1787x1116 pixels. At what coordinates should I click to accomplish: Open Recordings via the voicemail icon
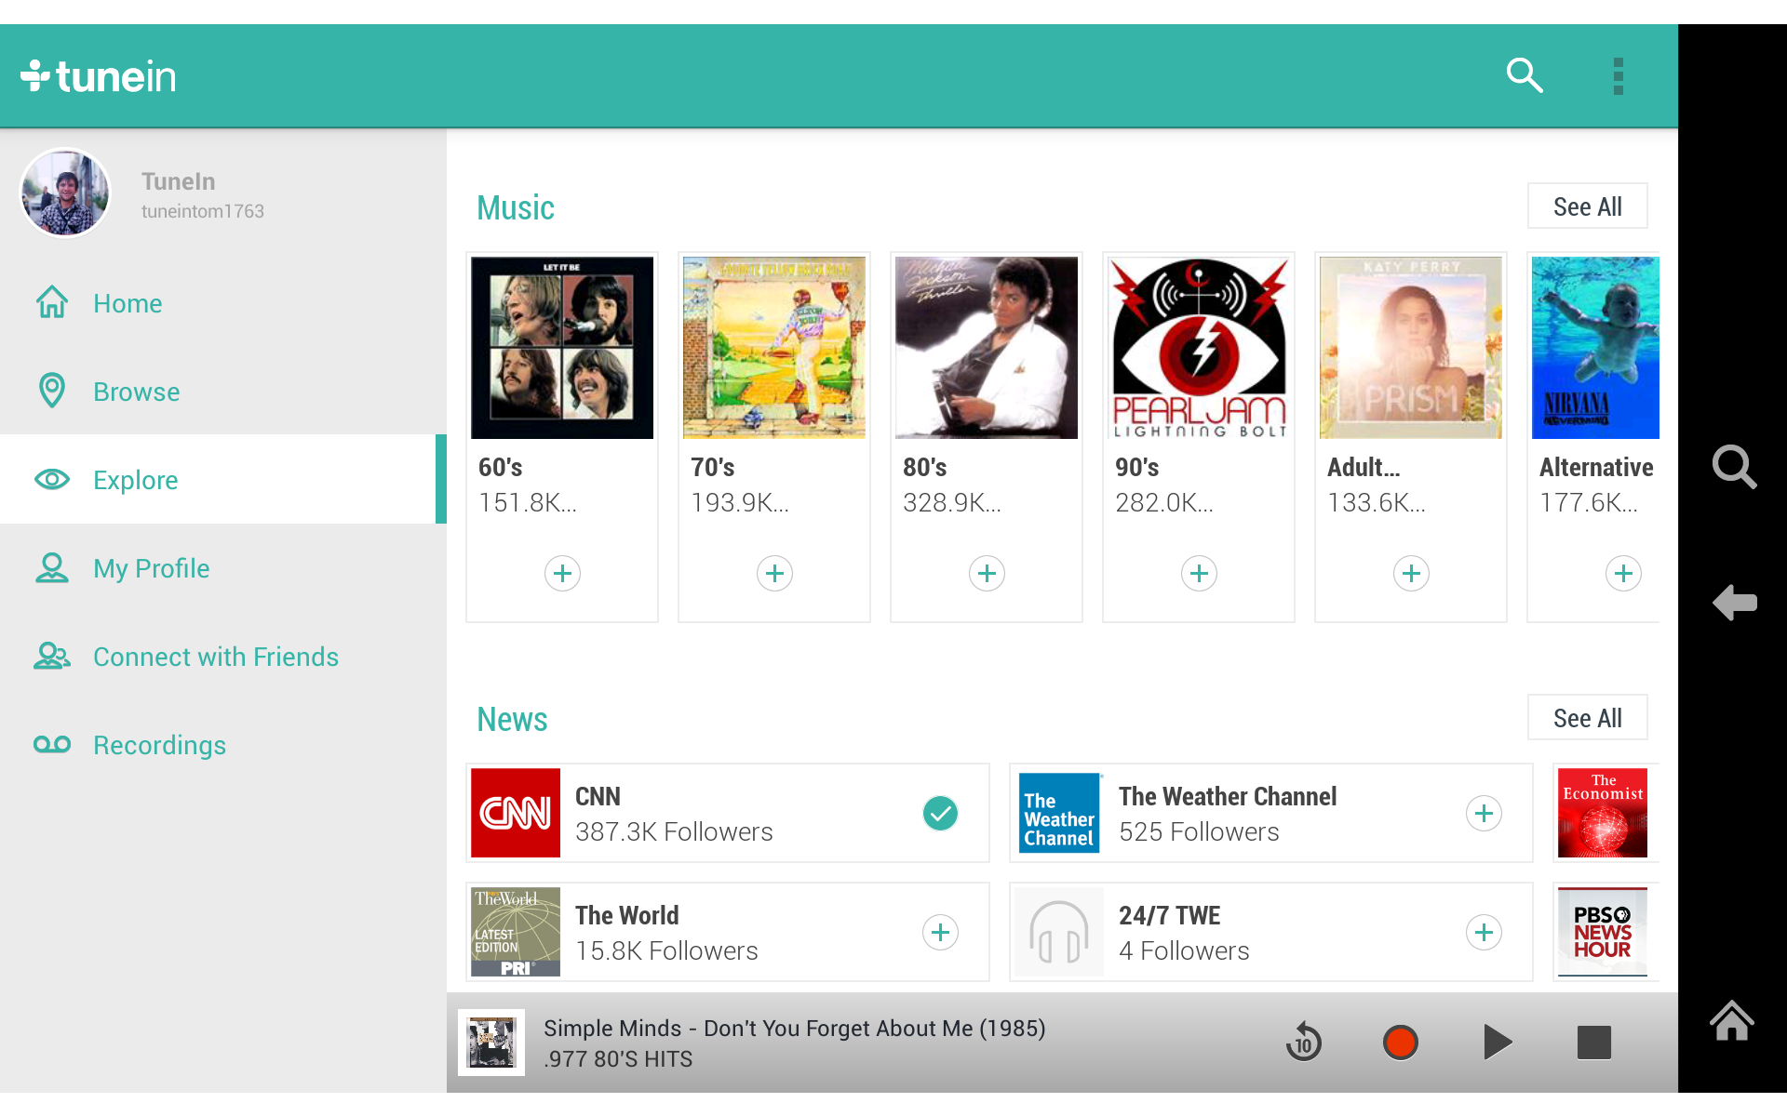pyautogui.click(x=52, y=744)
